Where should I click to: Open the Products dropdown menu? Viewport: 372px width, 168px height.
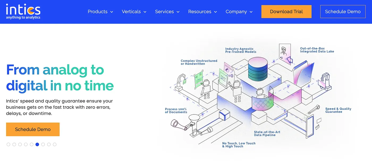pyautogui.click(x=100, y=12)
